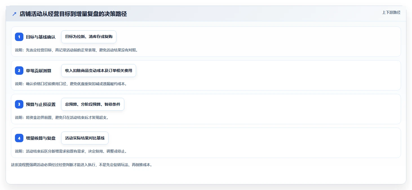This screenshot has height=190, width=412.
Task: Click the arrow icon beside the flowchart title
Action: coord(14,14)
